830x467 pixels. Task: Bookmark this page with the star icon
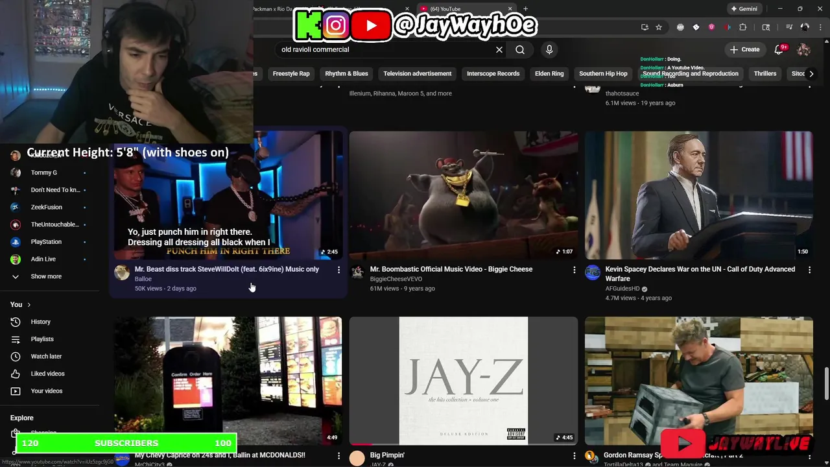(659, 27)
